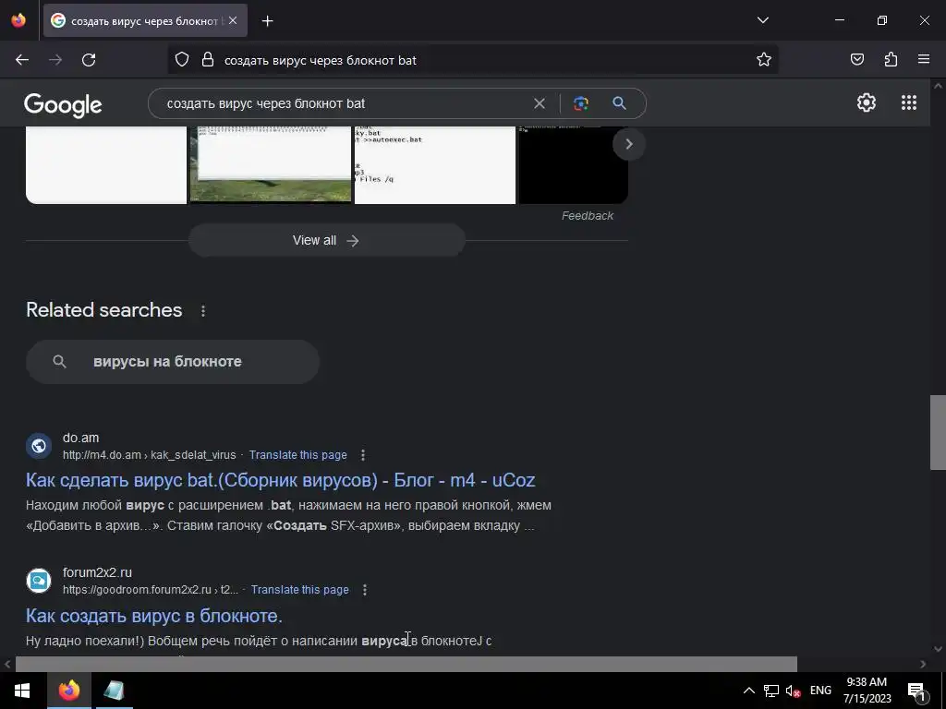Open the Related searches three-dot menu
The width and height of the screenshot is (946, 709).
203,310
